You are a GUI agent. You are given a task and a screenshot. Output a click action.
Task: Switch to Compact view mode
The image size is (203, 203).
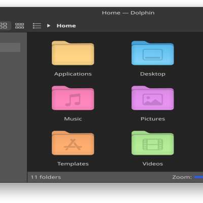click(x=19, y=26)
